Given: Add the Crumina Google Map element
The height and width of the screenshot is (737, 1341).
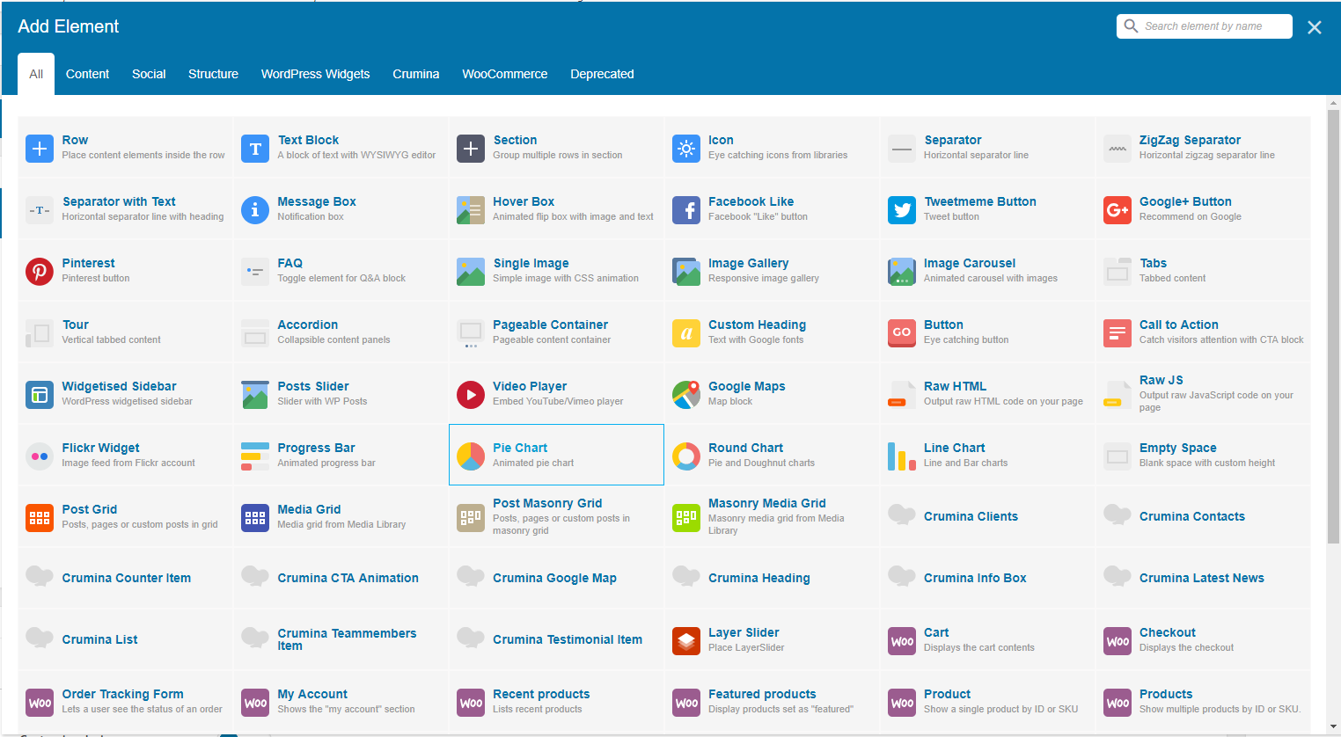Looking at the screenshot, I should pyautogui.click(x=556, y=578).
